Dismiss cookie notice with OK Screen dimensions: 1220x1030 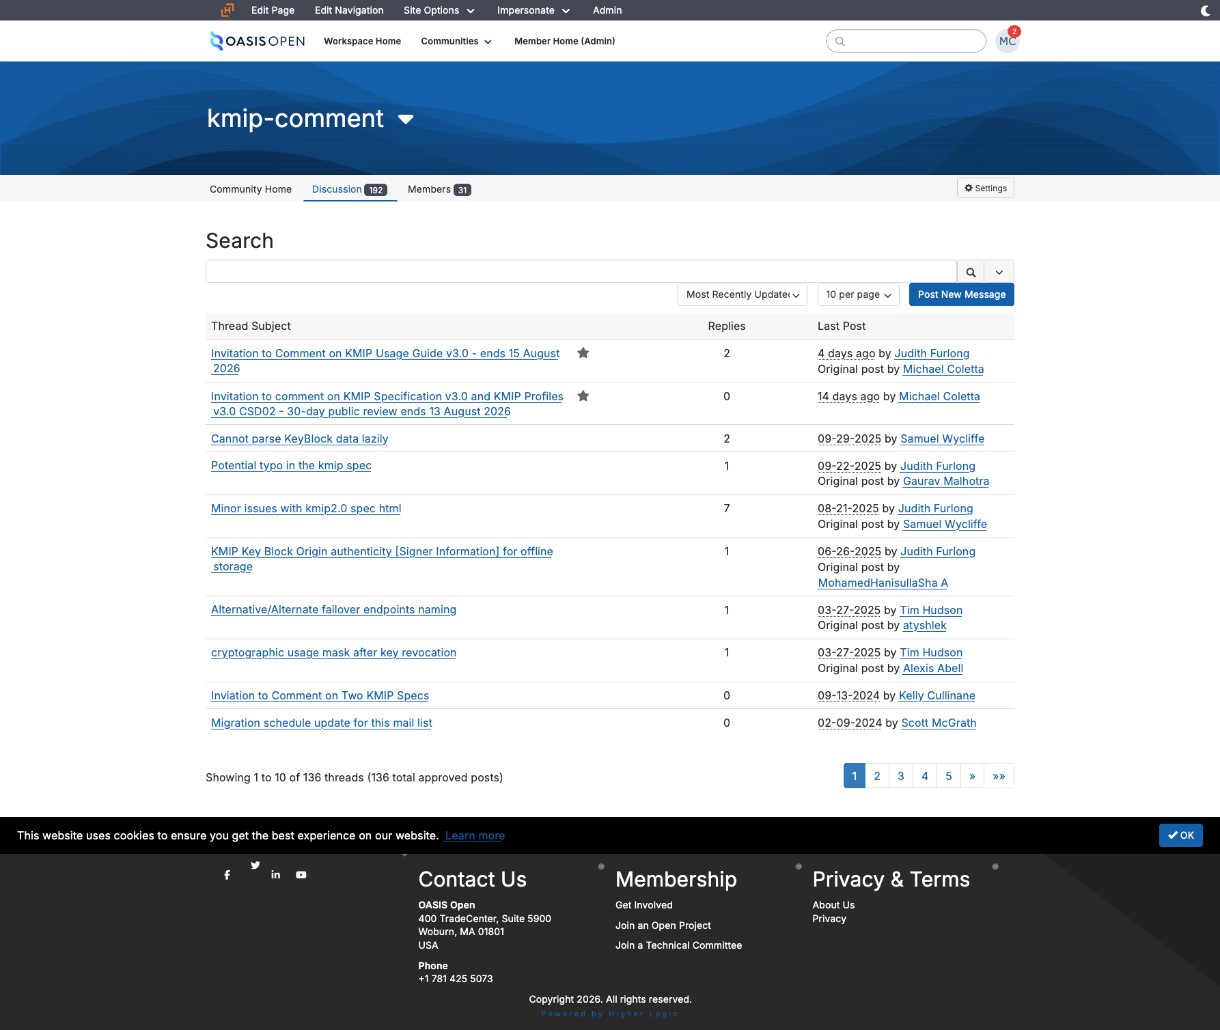pos(1181,835)
